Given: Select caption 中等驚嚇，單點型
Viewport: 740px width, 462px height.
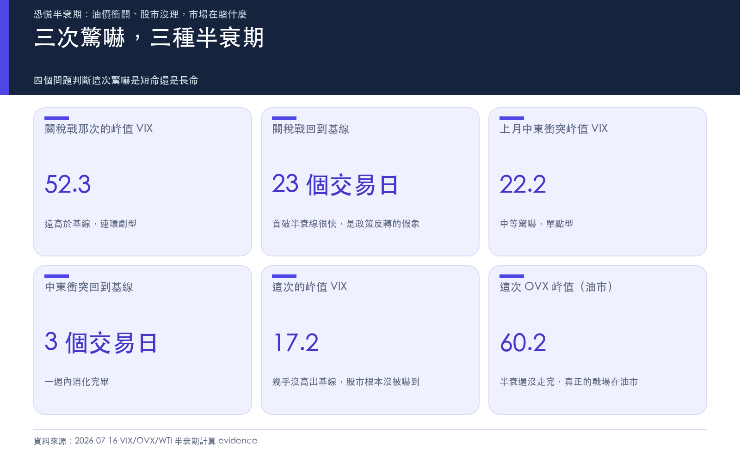Looking at the screenshot, I should point(536,224).
